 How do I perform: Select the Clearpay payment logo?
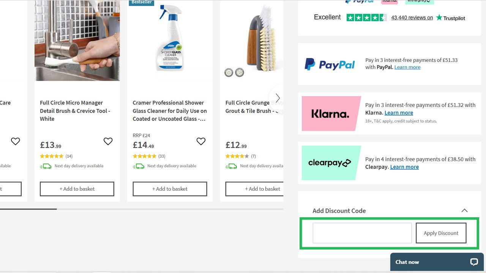pos(330,163)
